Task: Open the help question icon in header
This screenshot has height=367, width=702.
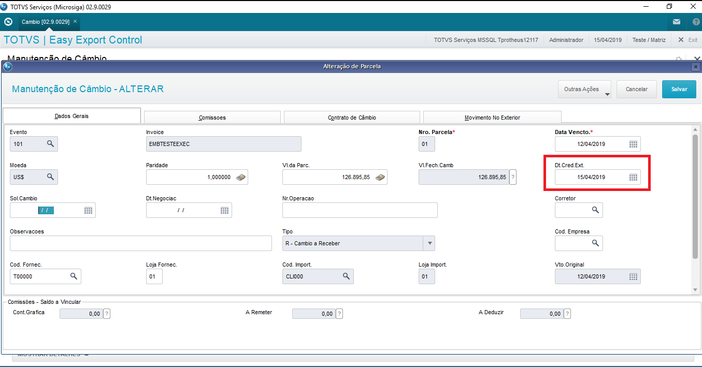Action: 696,22
